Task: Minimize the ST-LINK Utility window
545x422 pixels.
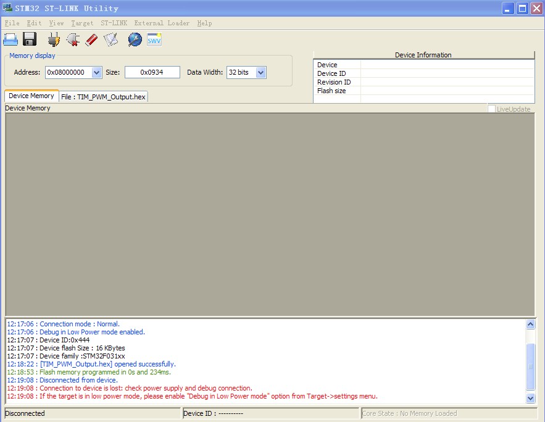Action: (x=507, y=8)
